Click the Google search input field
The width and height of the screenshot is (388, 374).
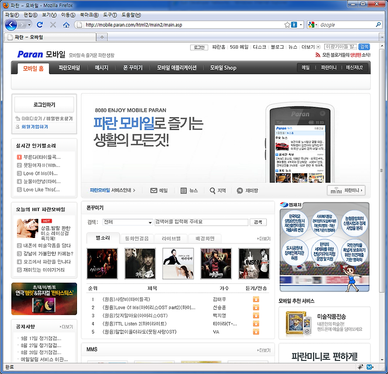tap(347, 25)
